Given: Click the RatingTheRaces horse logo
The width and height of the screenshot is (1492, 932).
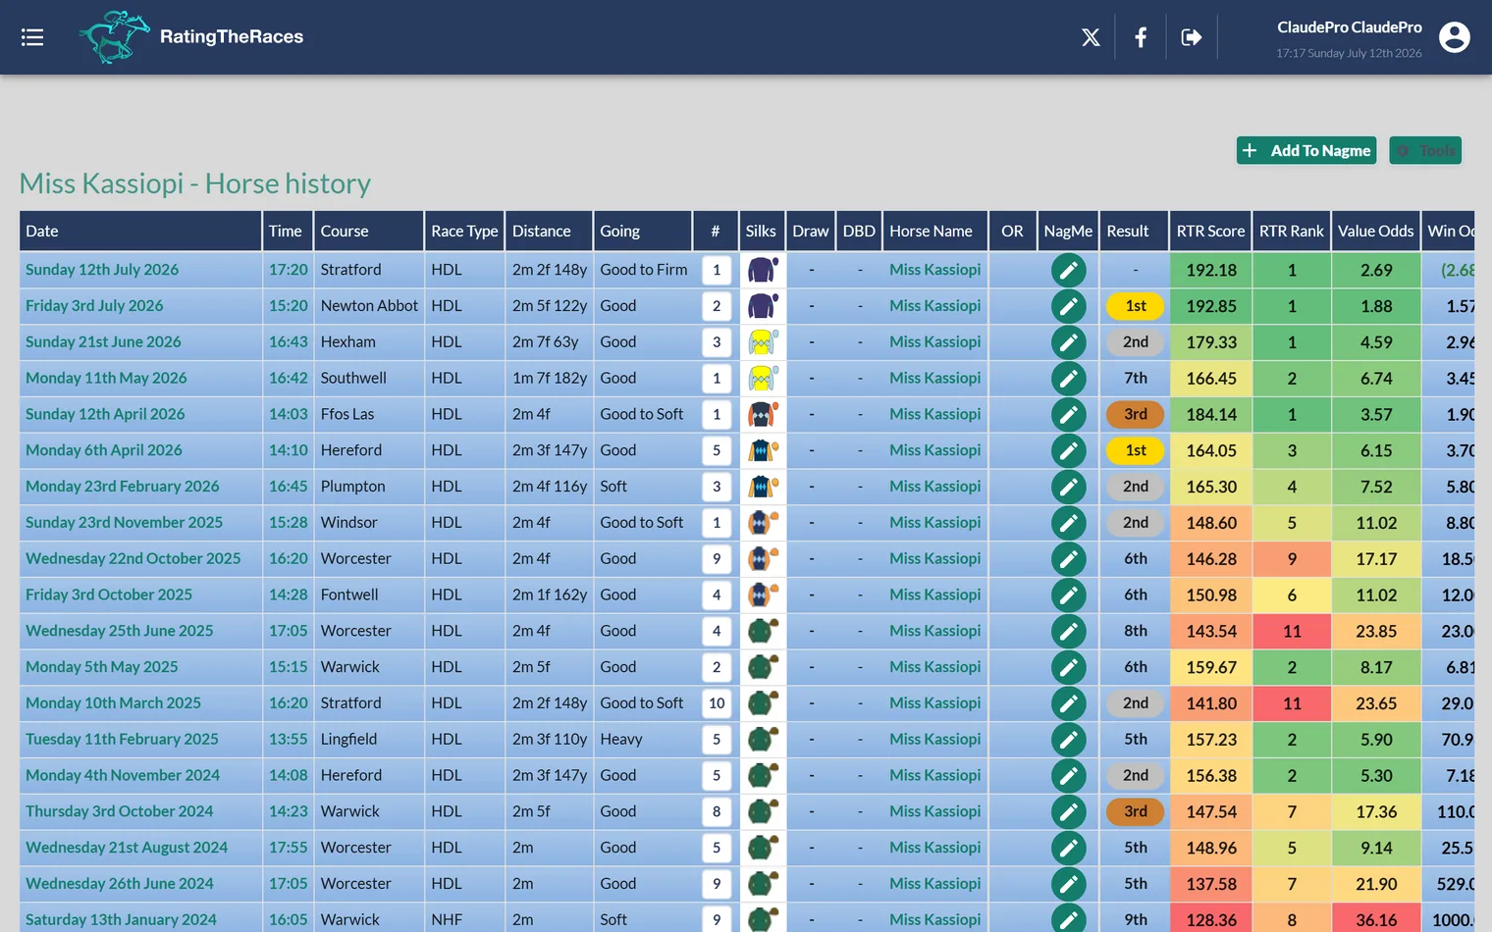Looking at the screenshot, I should (115, 37).
